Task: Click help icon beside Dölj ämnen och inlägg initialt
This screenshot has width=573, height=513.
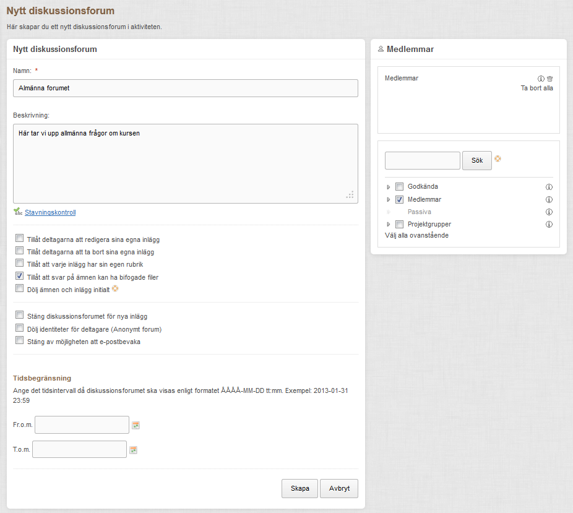Action: [115, 288]
